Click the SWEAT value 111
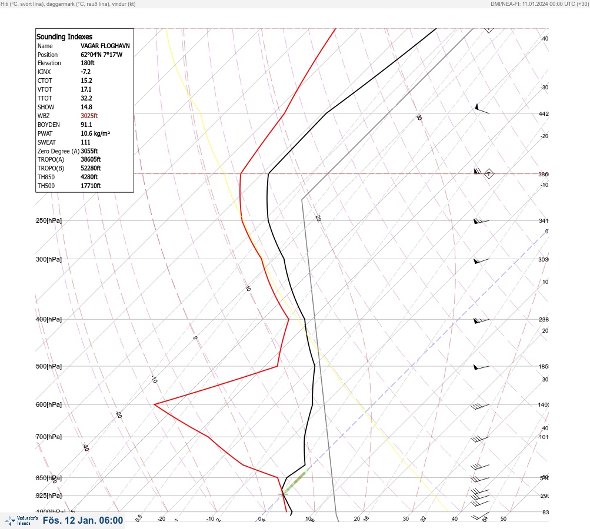 (85, 142)
